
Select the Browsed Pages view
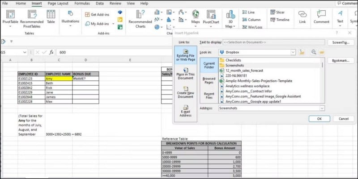209,80
